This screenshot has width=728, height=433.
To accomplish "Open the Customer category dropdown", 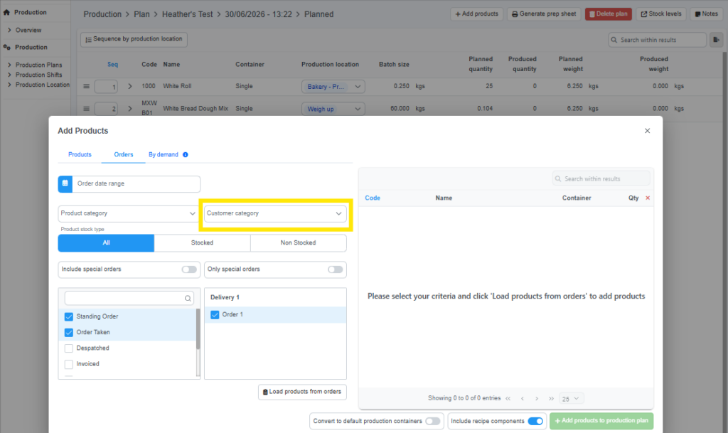I will pyautogui.click(x=275, y=213).
